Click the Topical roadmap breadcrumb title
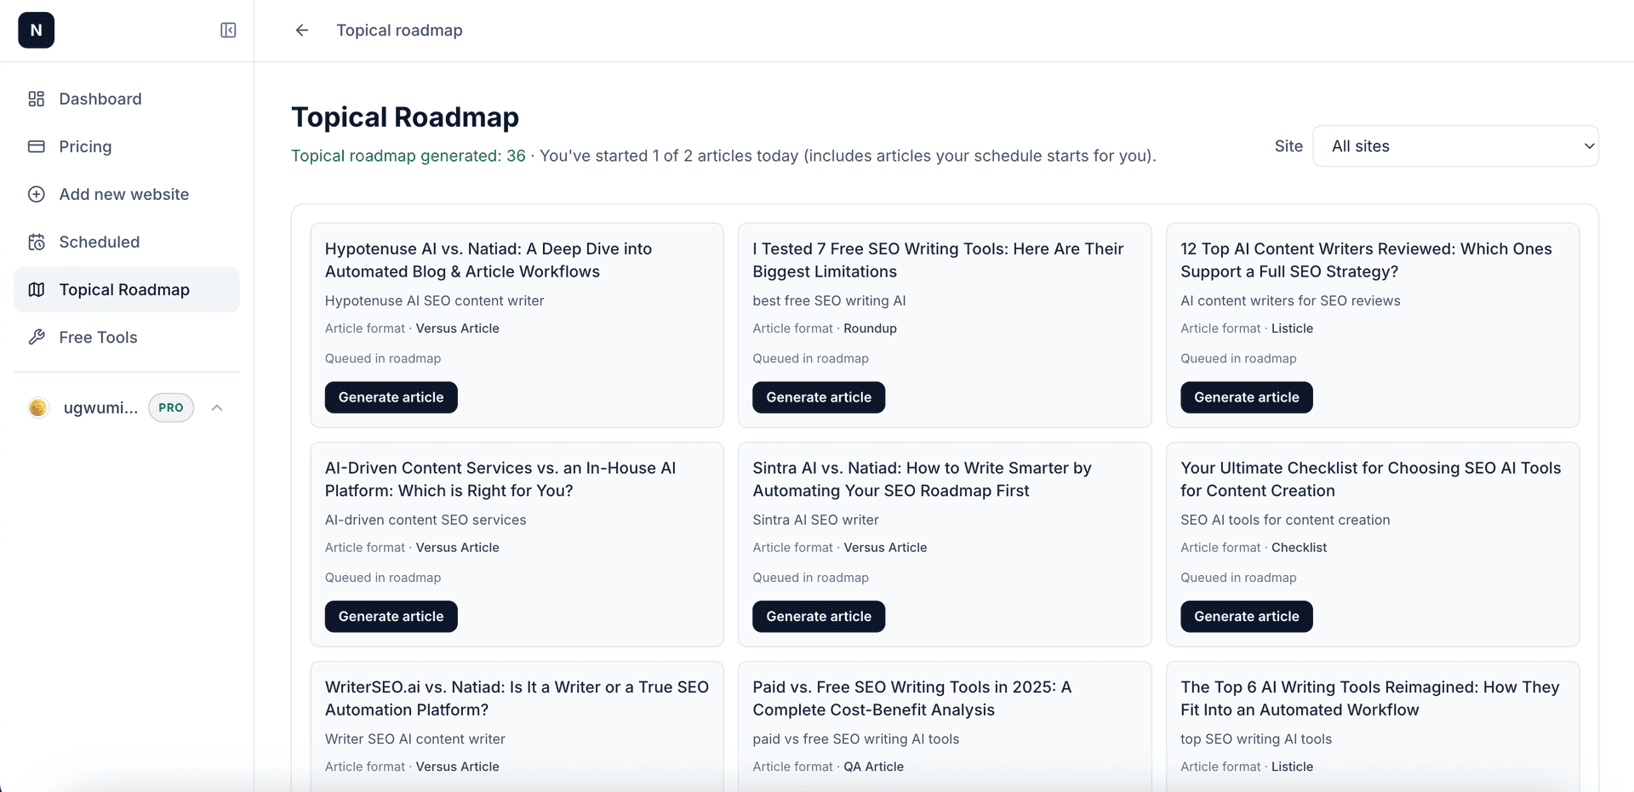1634x792 pixels. (399, 31)
